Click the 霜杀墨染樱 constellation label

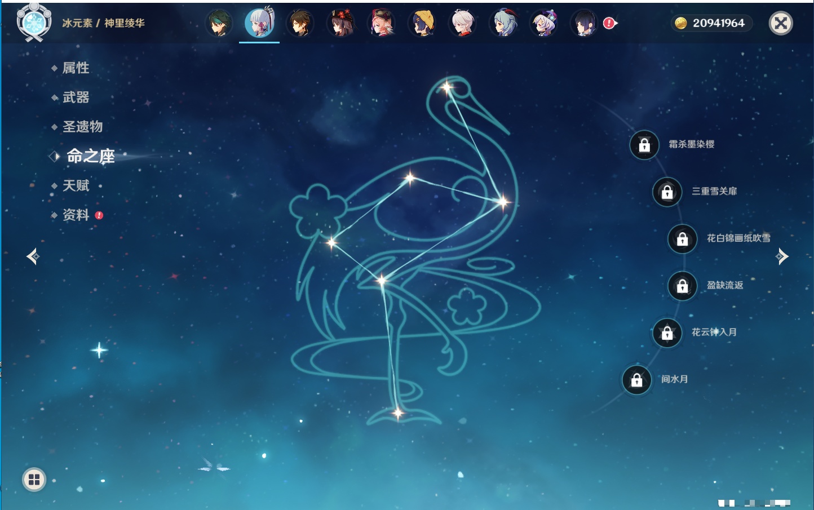pyautogui.click(x=692, y=144)
